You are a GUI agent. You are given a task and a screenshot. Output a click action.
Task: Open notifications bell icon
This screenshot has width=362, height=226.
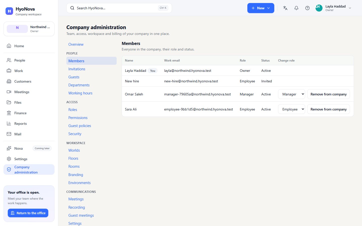point(296,8)
